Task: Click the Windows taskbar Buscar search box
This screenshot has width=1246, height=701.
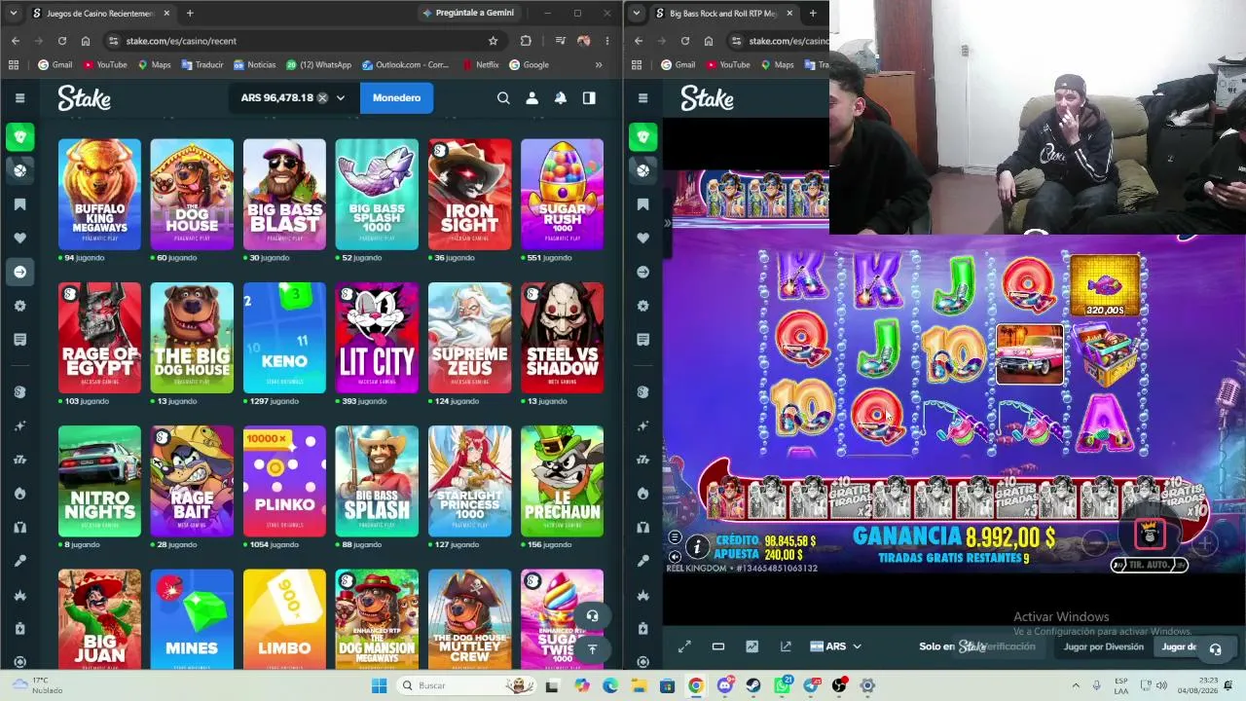Action: (x=465, y=685)
